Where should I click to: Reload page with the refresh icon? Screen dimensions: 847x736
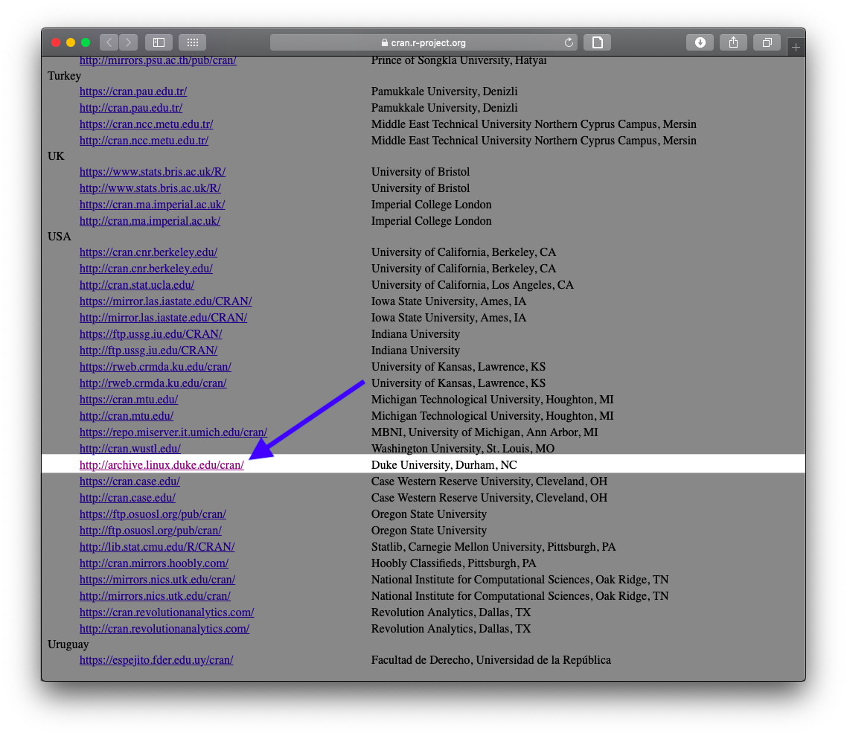coord(569,42)
